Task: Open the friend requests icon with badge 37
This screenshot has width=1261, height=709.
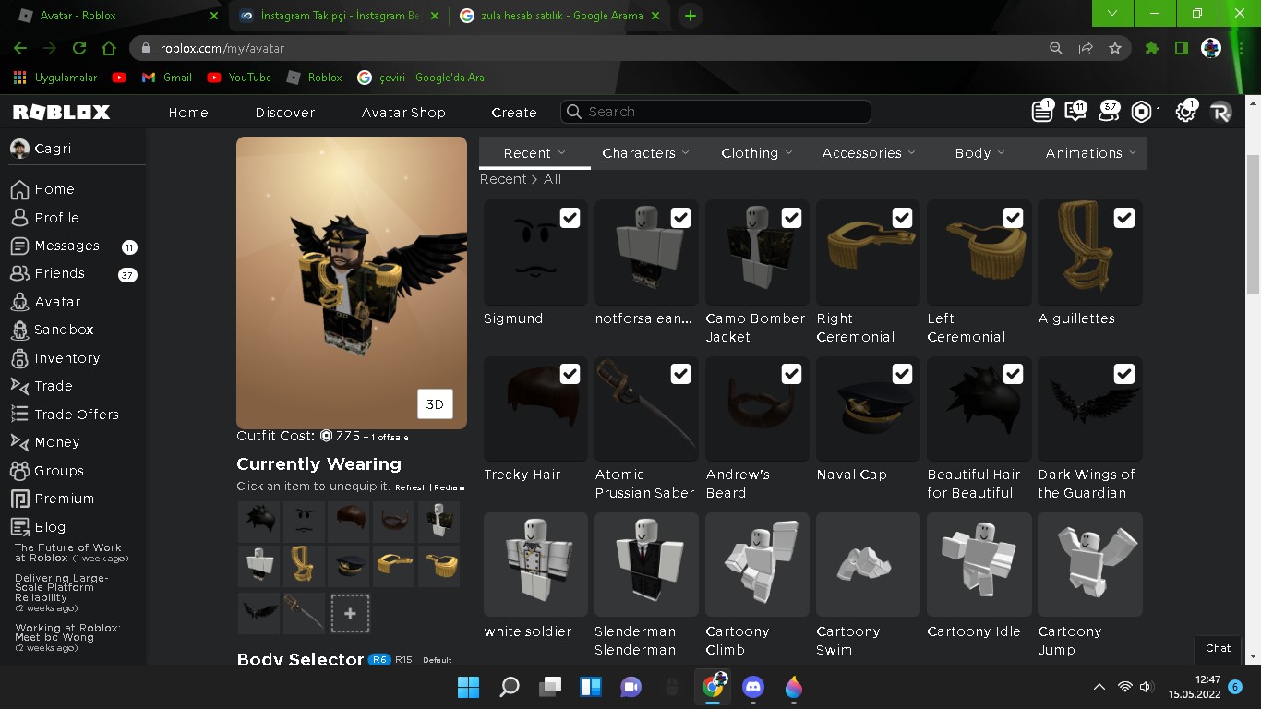Action: [x=1109, y=112]
